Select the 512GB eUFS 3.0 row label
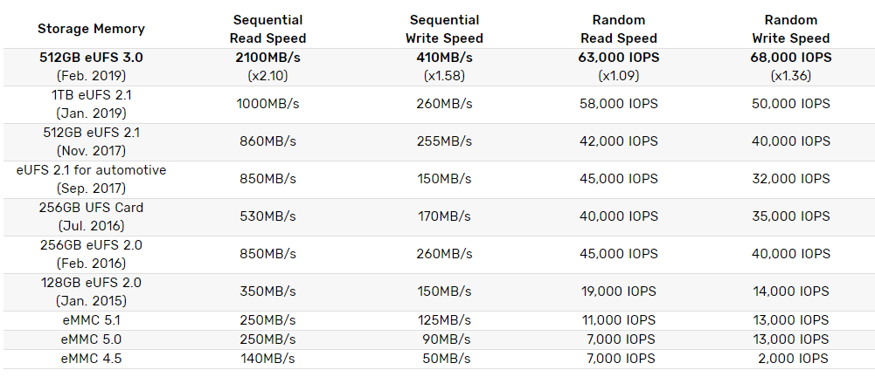This screenshot has width=875, height=377. [91, 58]
